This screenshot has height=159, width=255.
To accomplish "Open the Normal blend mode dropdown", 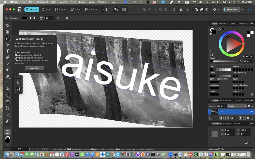I will [x=237, y=106].
